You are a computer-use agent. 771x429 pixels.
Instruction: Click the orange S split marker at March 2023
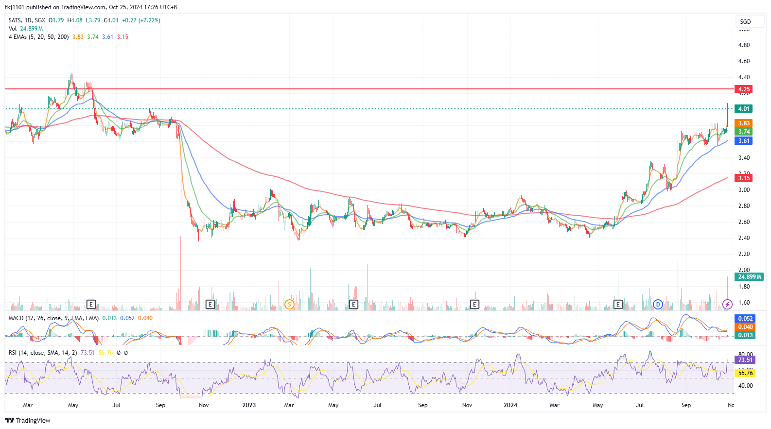[x=289, y=304]
